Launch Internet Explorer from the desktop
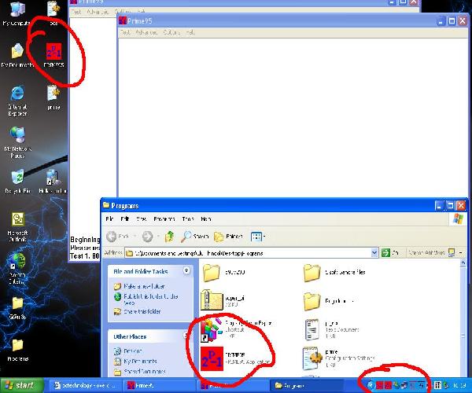The width and height of the screenshot is (472, 393). click(17, 101)
